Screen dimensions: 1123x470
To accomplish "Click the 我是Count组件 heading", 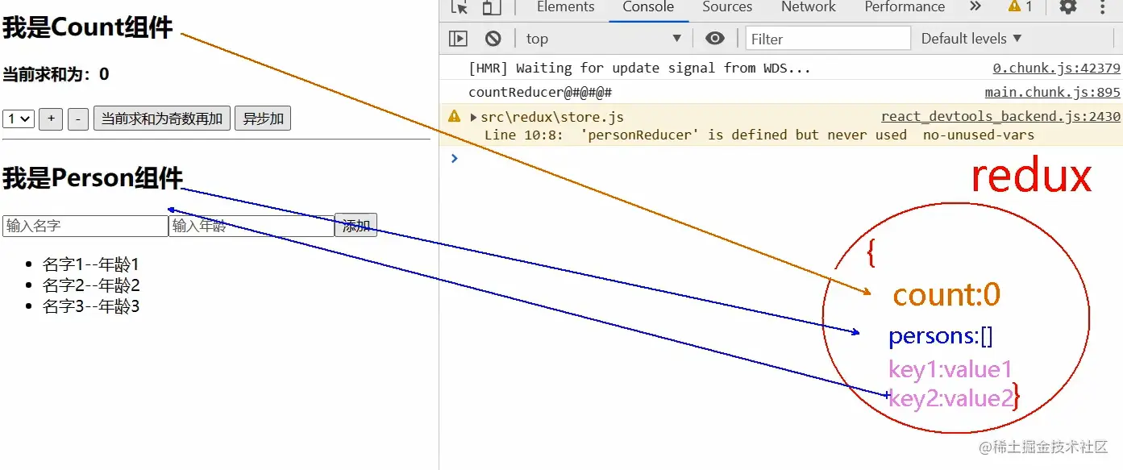I will (88, 27).
